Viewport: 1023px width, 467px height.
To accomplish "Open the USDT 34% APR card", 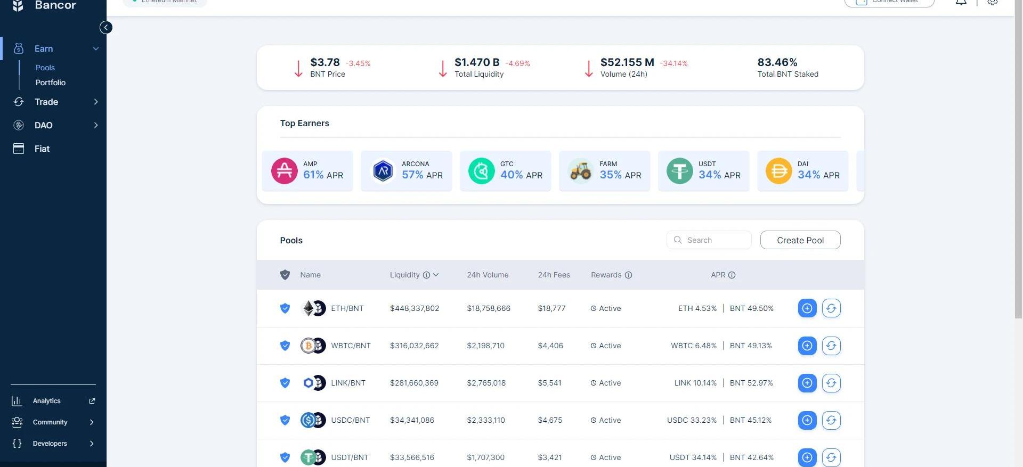I will [704, 171].
